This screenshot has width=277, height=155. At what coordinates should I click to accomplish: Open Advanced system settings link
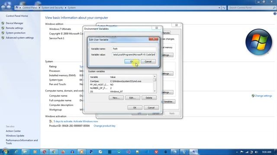pyautogui.click(x=19, y=38)
